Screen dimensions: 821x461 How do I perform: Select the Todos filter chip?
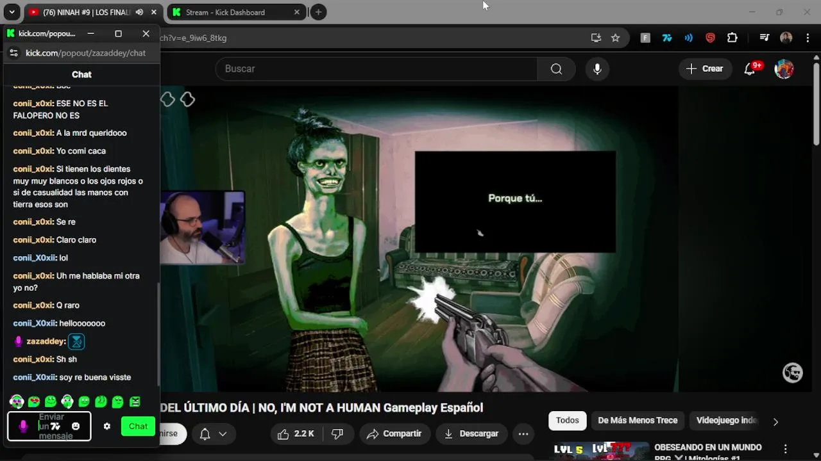[x=567, y=421]
